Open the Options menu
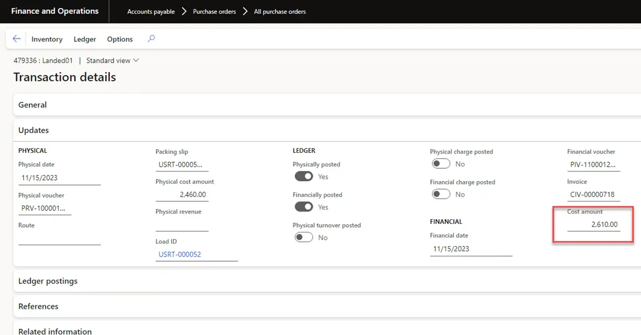This screenshot has width=641, height=335. (120, 39)
